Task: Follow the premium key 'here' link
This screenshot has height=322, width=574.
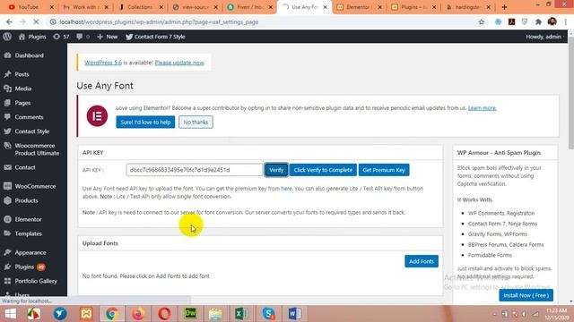Action: pos(286,189)
